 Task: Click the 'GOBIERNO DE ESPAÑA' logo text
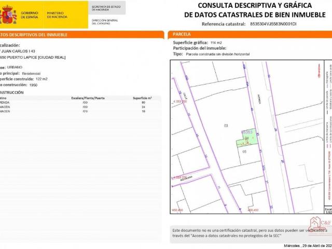30,15
